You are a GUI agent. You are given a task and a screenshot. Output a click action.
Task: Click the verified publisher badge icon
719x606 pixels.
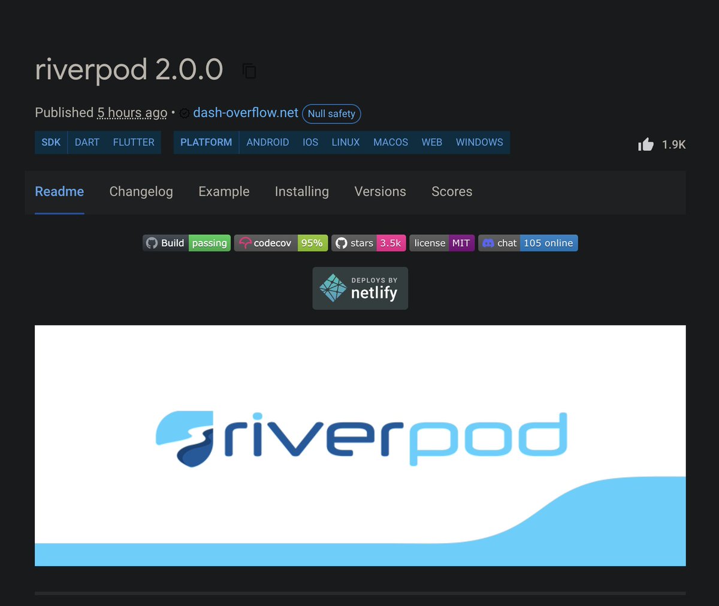tap(185, 113)
